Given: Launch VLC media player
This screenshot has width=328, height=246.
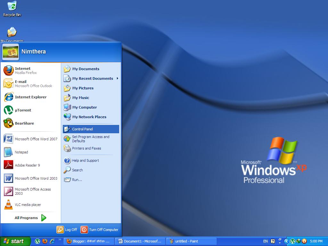Looking at the screenshot, I should tap(31, 205).
